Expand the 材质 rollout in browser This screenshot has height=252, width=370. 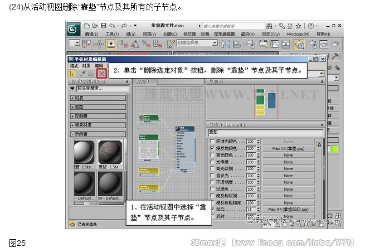click(98, 98)
